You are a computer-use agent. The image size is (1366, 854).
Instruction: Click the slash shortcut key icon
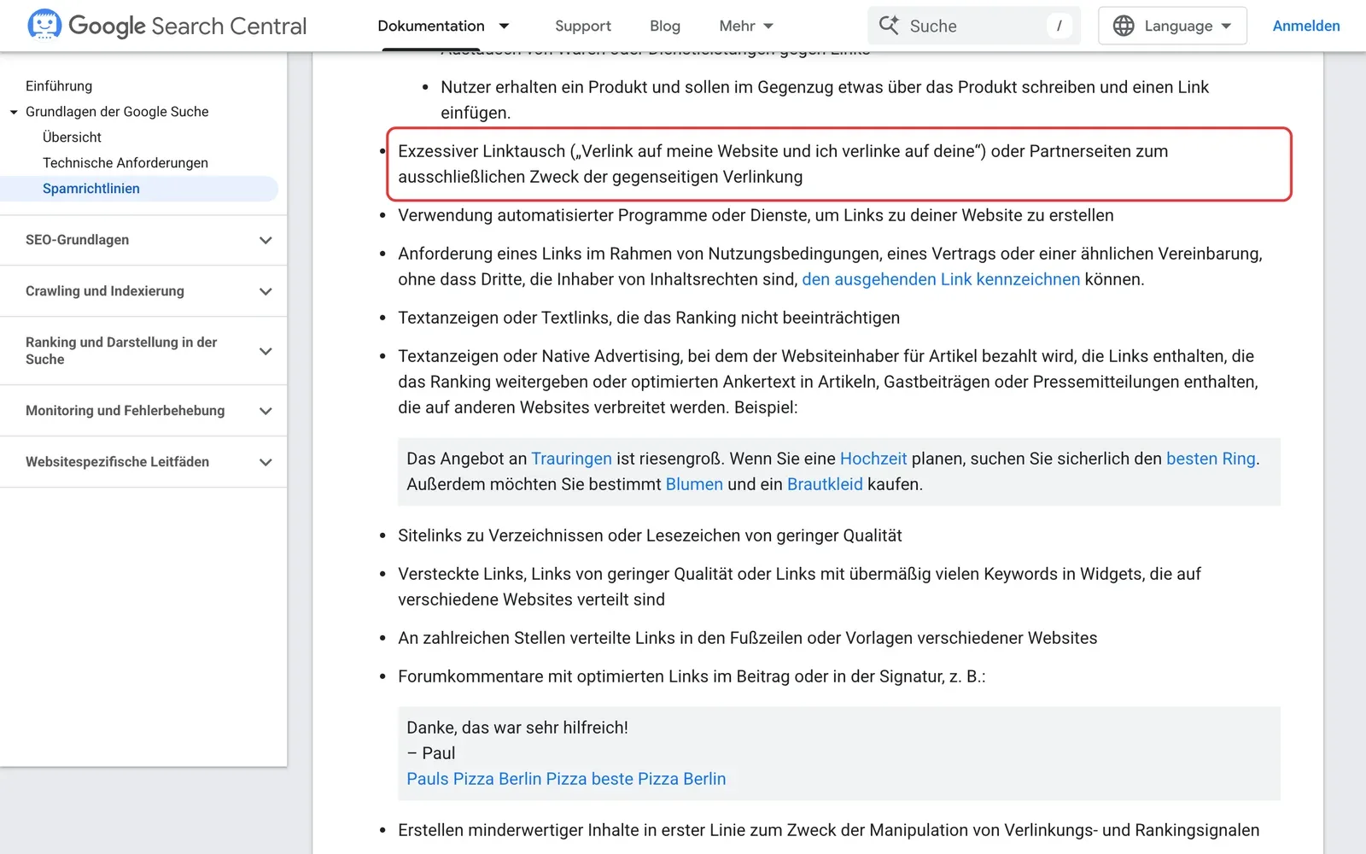(x=1059, y=26)
